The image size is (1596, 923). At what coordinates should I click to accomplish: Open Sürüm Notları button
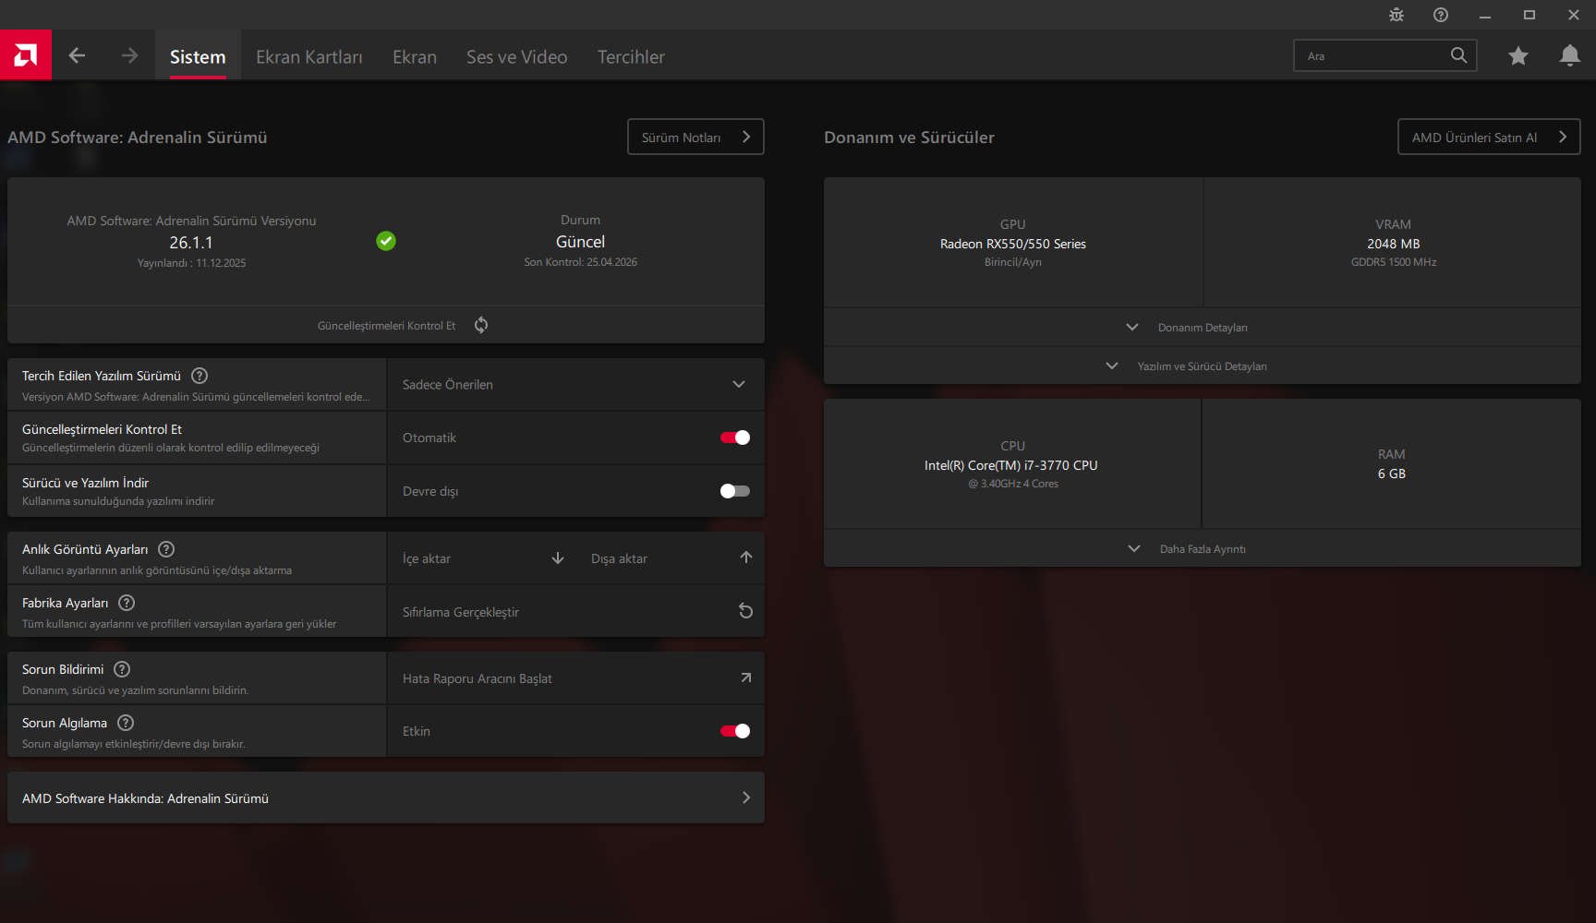coord(695,137)
